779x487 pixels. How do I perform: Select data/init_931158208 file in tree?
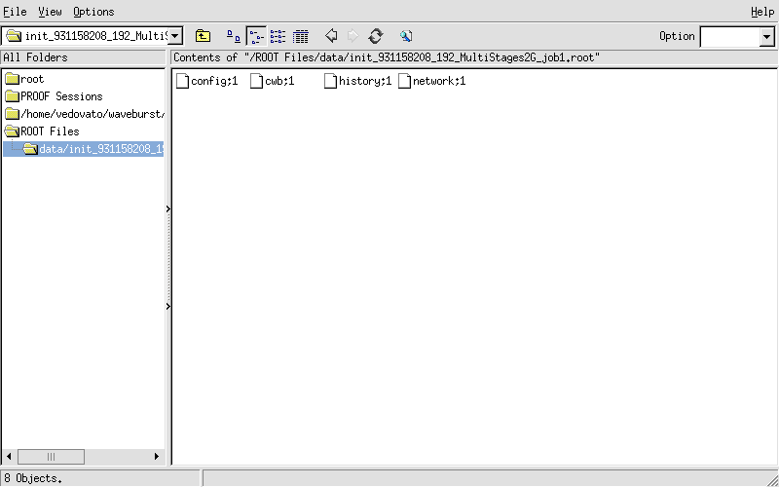click(x=101, y=149)
